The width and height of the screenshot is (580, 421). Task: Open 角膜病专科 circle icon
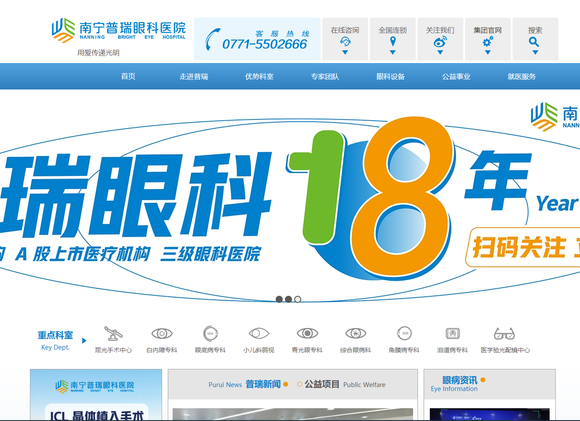pyautogui.click(x=404, y=333)
